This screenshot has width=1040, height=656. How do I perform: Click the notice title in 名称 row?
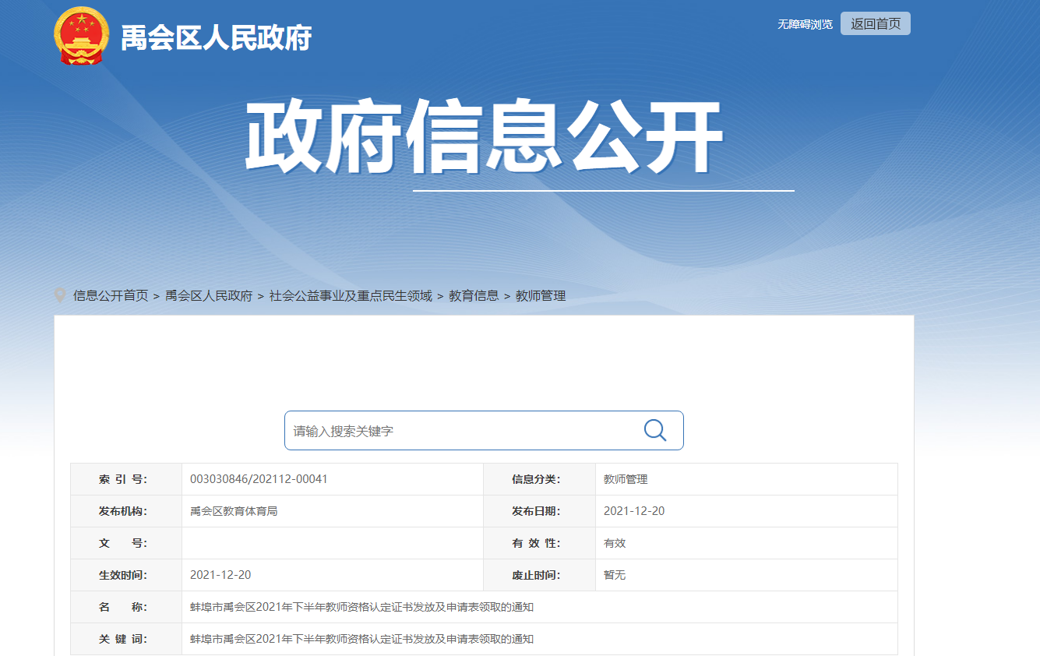tap(361, 607)
